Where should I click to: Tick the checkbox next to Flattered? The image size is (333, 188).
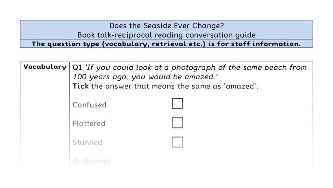[177, 123]
